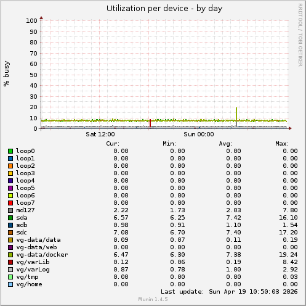Screen dimensions: 306x306
Task: Click the 'Avg:' column header
Action: pyautogui.click(x=225, y=144)
